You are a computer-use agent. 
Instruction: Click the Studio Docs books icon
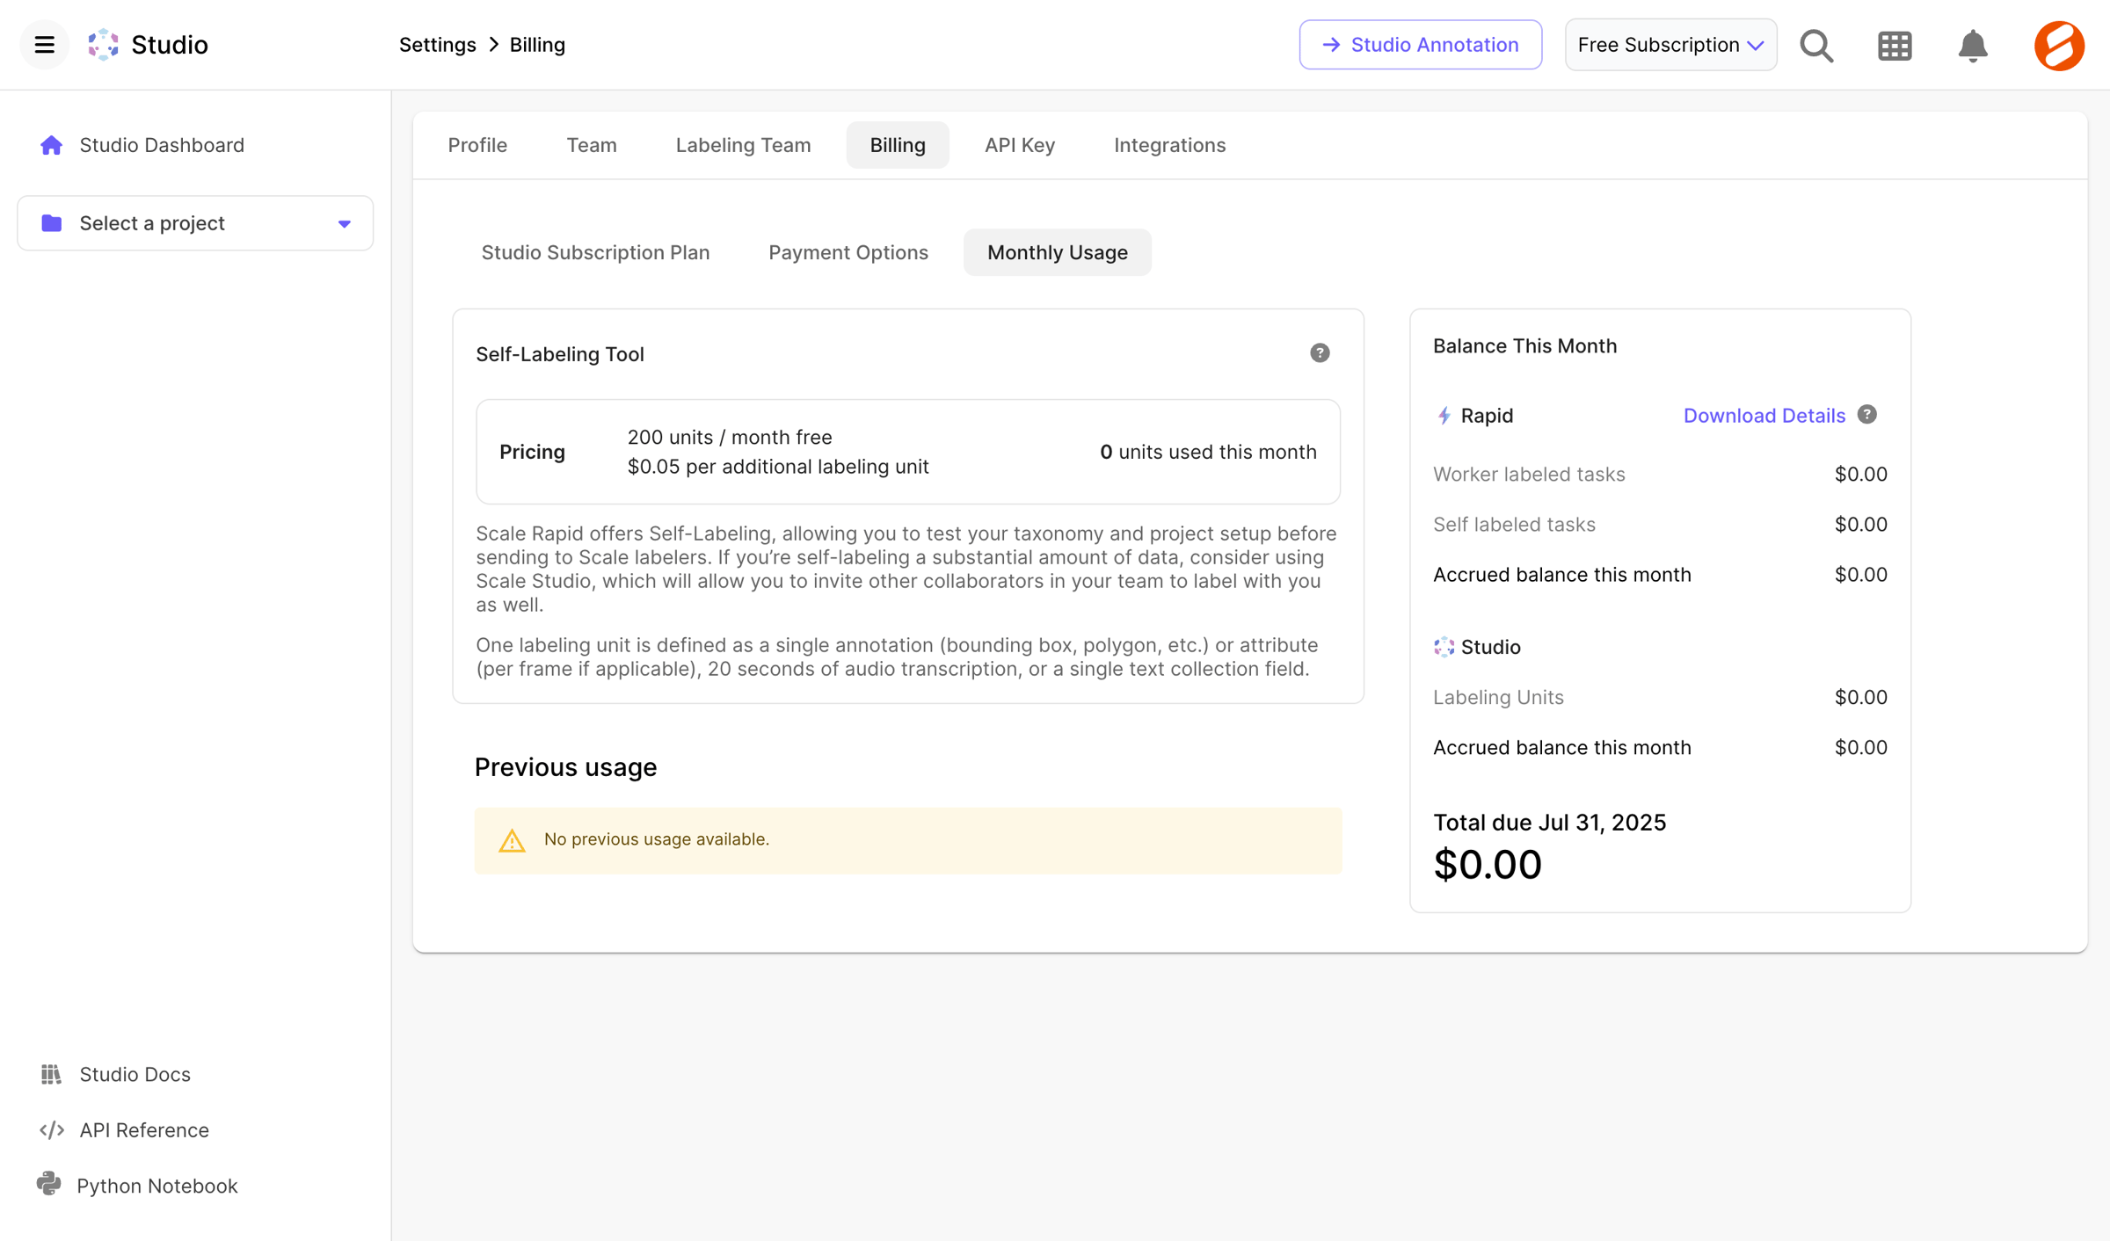pyautogui.click(x=51, y=1074)
